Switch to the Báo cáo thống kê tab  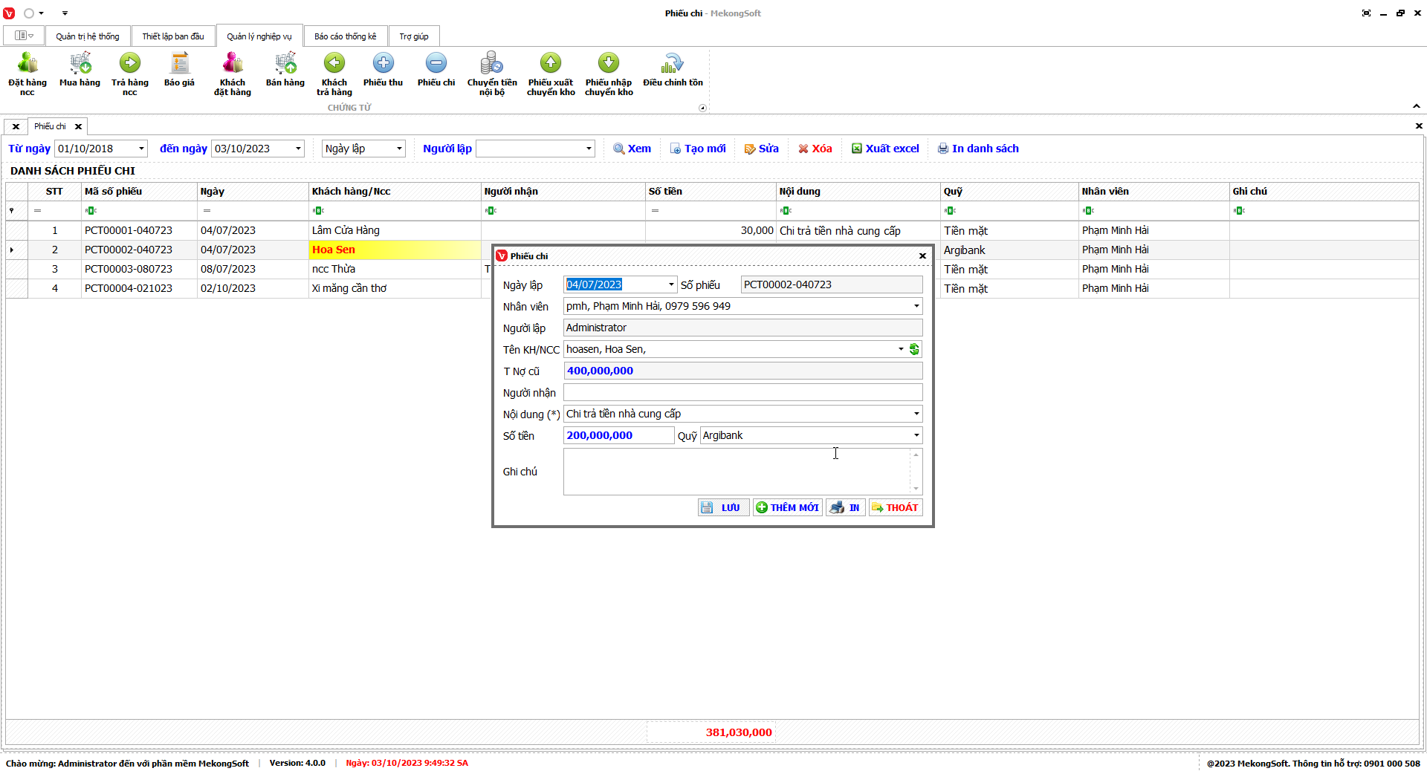(345, 36)
